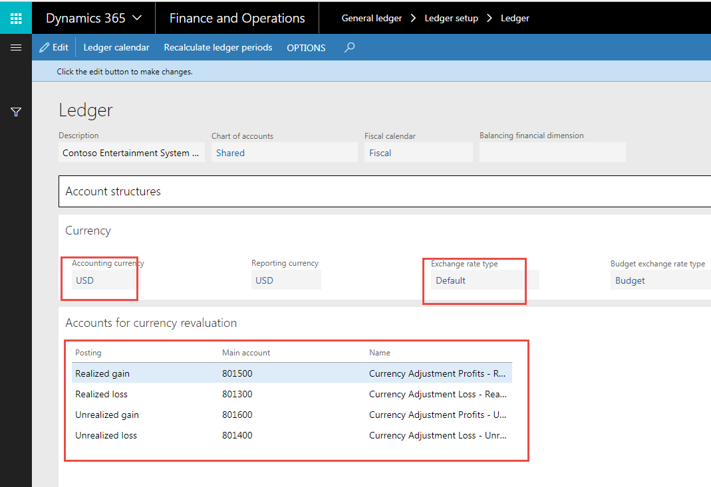Collapse the Currency section header
The height and width of the screenshot is (487, 711).
click(88, 231)
